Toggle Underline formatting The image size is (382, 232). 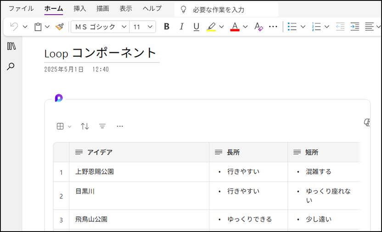[196, 27]
